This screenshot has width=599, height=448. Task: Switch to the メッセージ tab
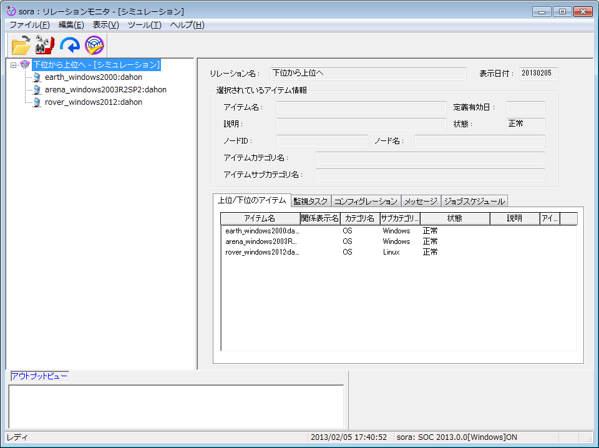pyautogui.click(x=421, y=202)
